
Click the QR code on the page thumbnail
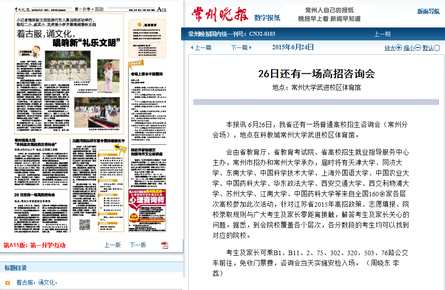pos(85,225)
